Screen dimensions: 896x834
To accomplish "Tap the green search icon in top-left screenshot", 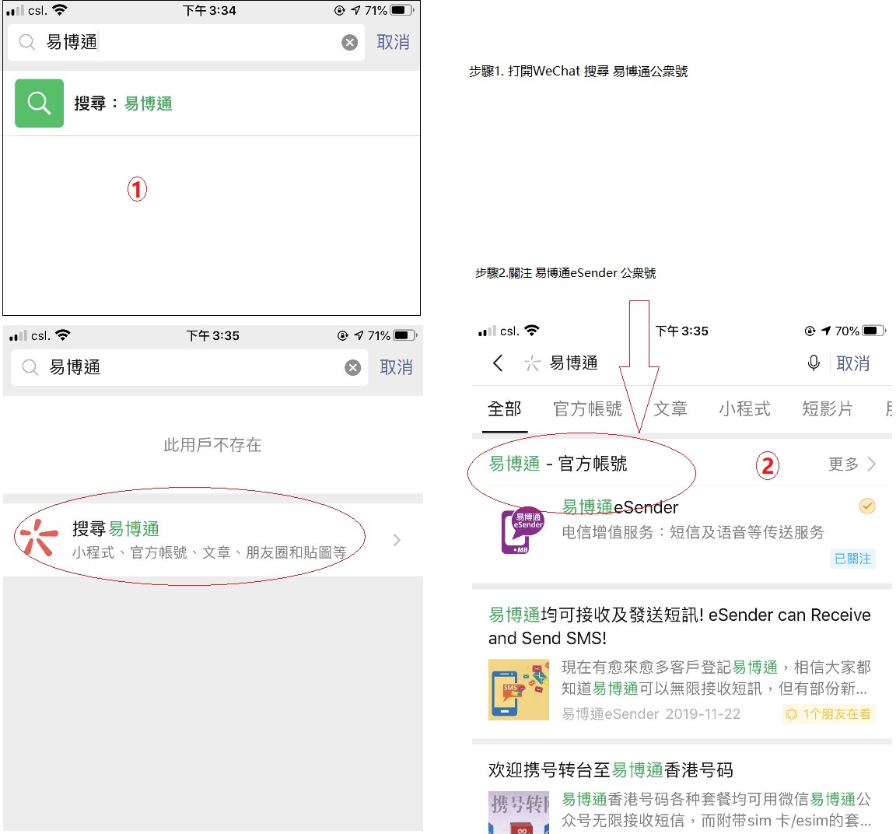I will 39,103.
